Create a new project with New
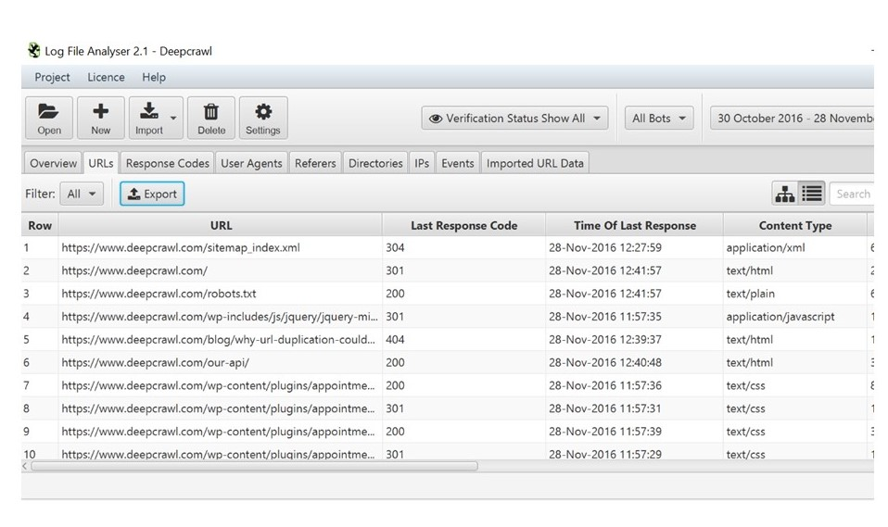The height and width of the screenshot is (527, 888). [x=101, y=118]
